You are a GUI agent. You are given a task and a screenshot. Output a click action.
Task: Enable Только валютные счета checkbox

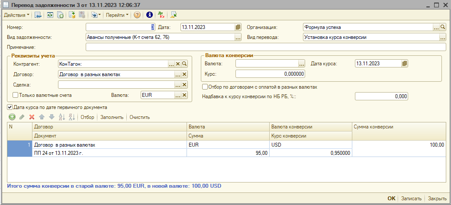(x=16, y=95)
